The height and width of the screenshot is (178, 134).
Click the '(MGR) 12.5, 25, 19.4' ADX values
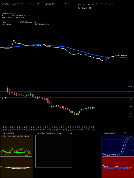(x=28, y=22)
